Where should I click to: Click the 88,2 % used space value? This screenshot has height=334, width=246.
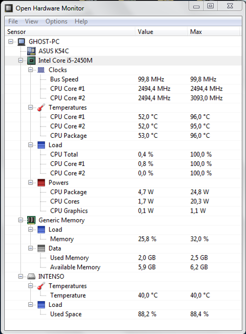147,314
